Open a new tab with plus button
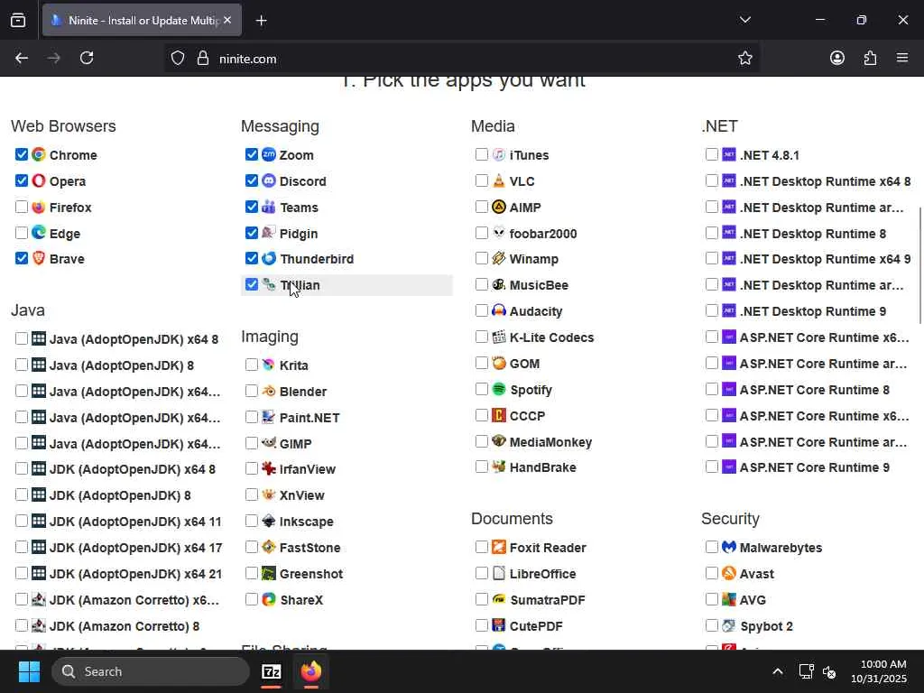 [261, 21]
